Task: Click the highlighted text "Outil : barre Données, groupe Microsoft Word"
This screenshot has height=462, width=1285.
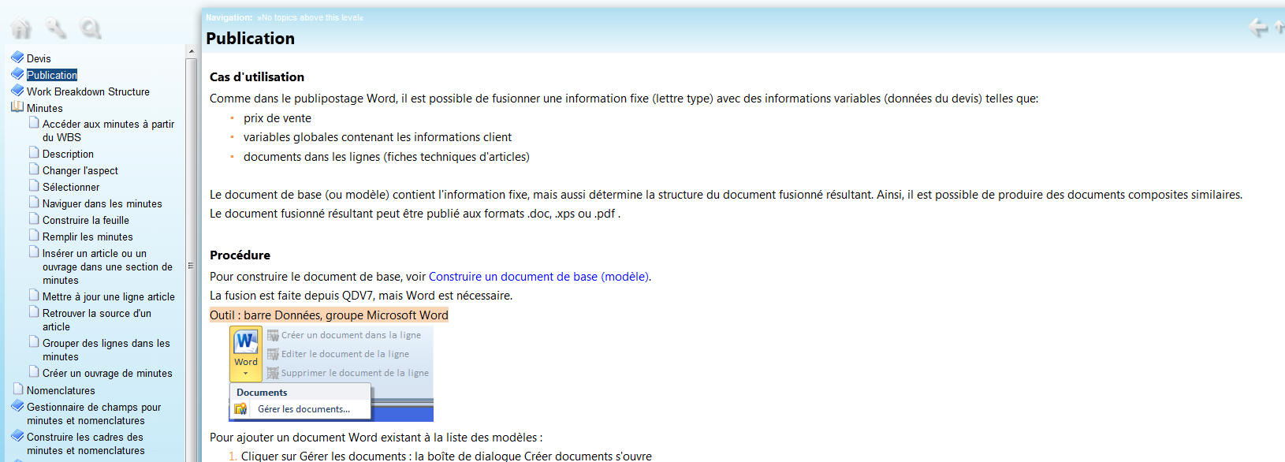Action: coord(329,315)
